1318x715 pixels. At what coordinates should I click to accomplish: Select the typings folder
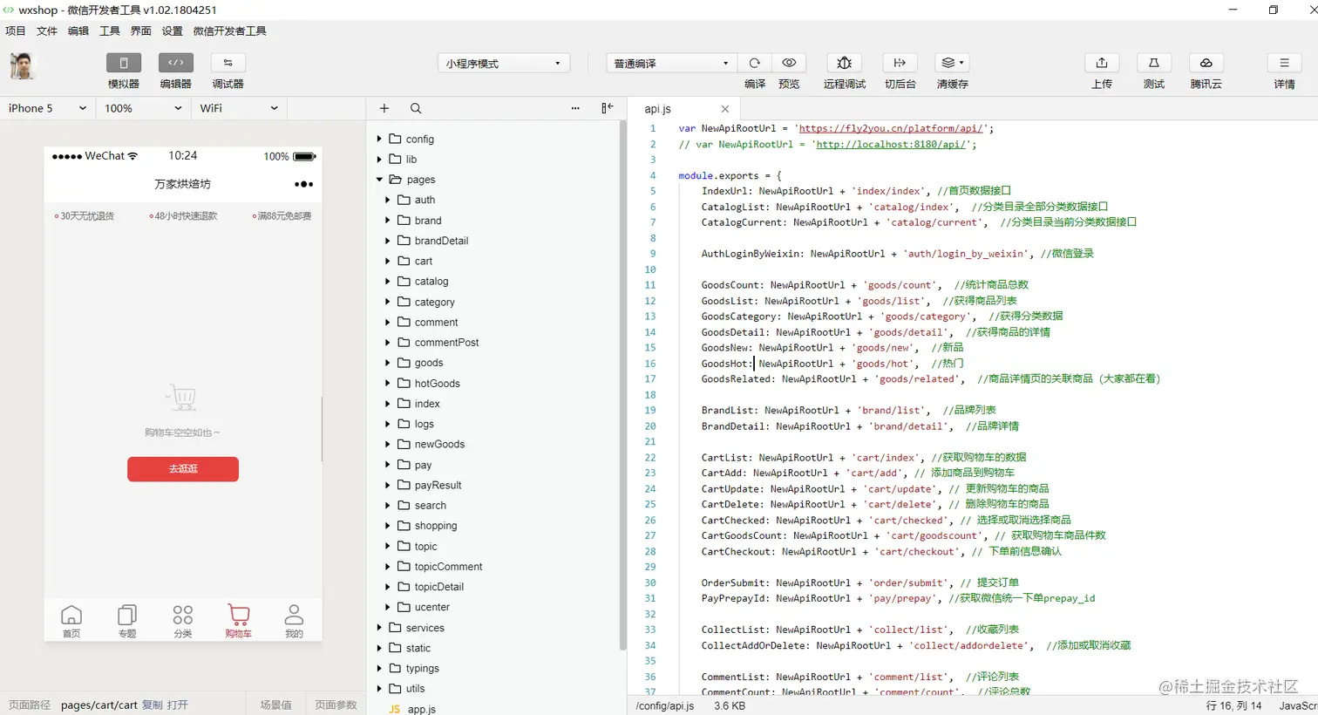click(422, 668)
